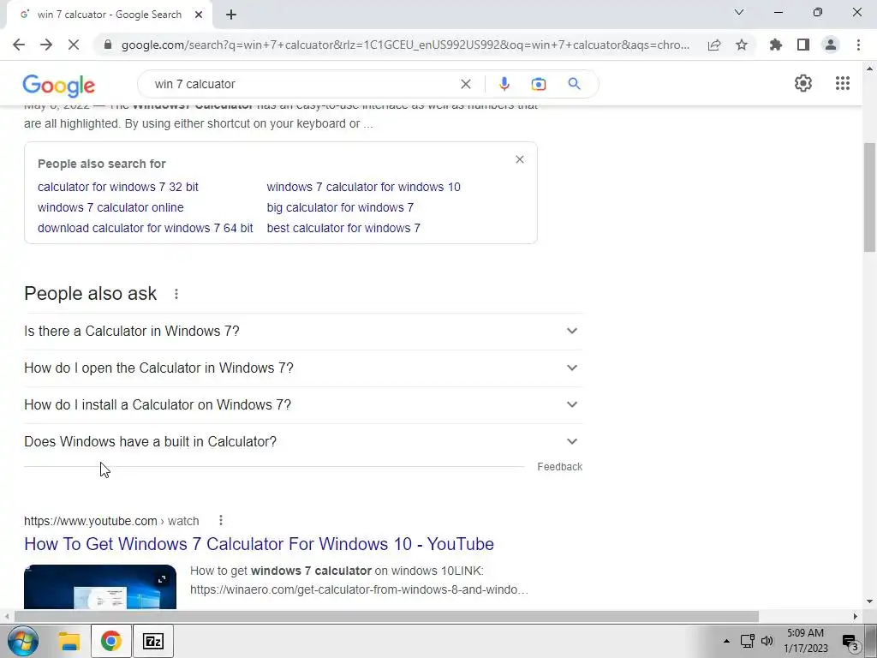Open network status tray icon
This screenshot has width=877, height=658.
747,641
